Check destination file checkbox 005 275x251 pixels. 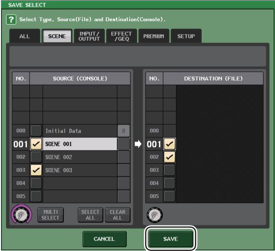(169, 196)
